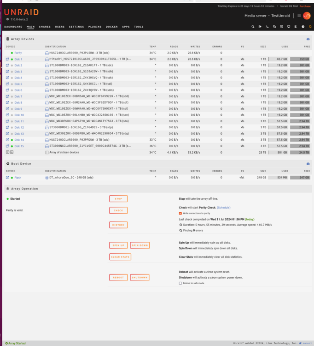Click the down-arrow icon below Disk 15

7,152
